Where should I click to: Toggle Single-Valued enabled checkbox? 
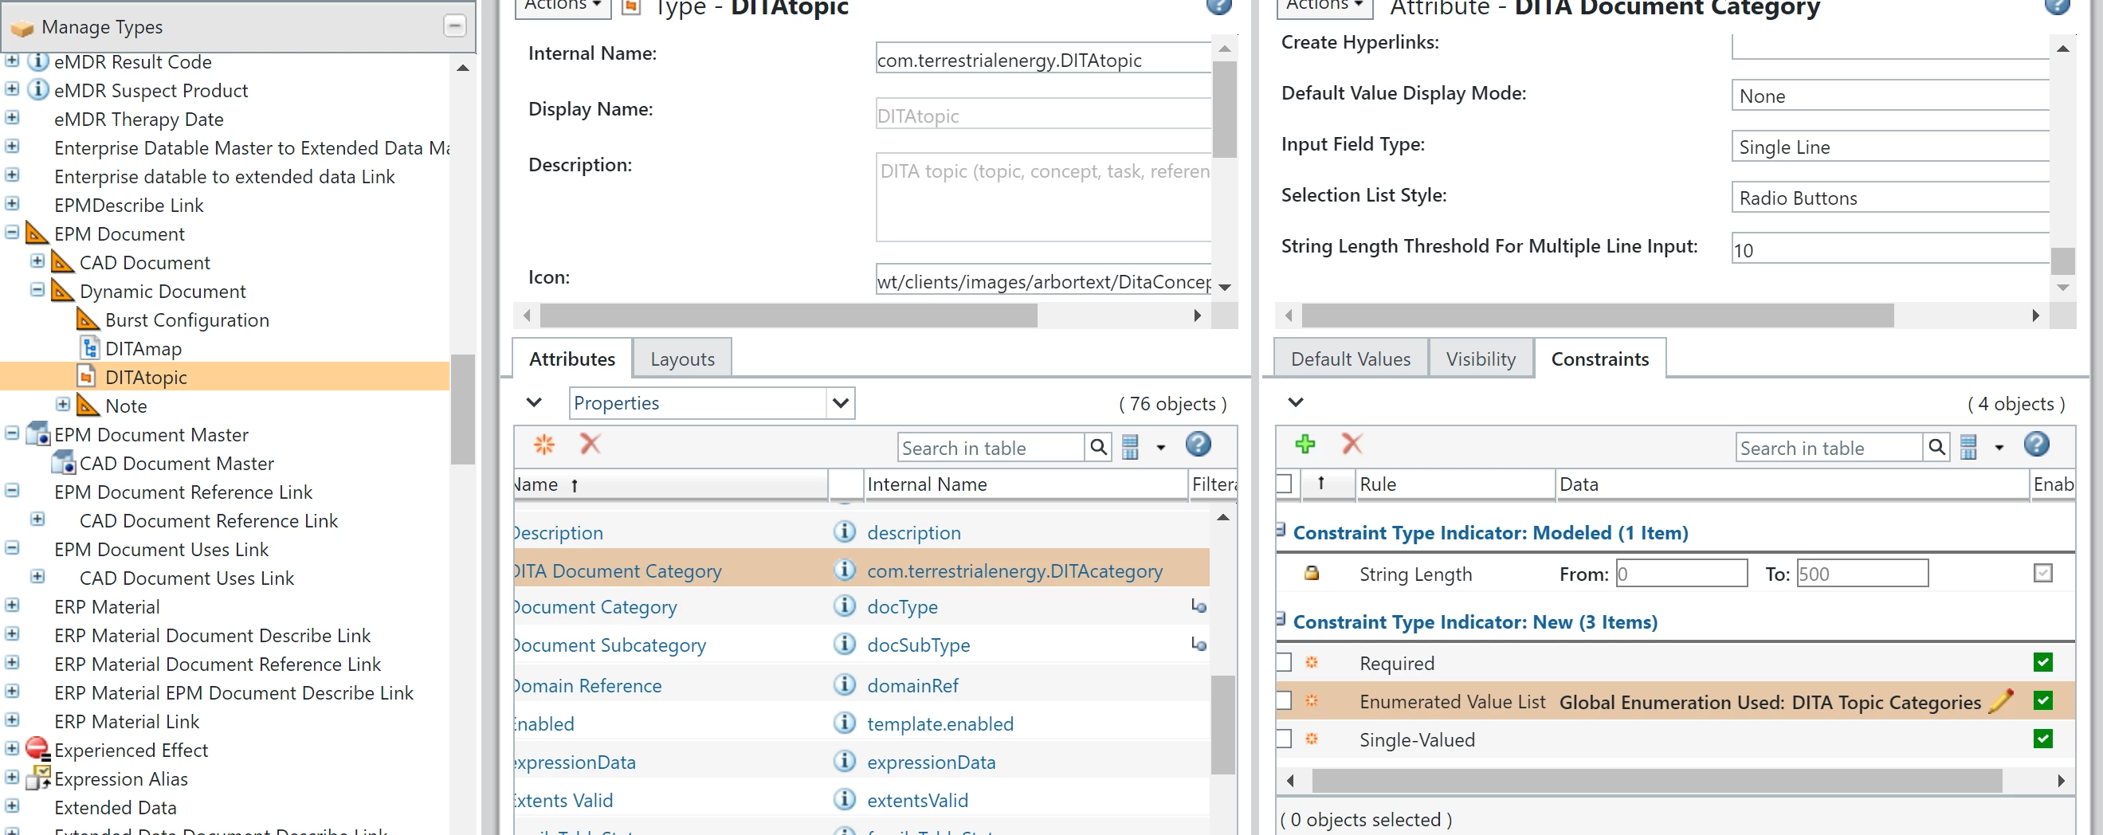tap(2042, 739)
